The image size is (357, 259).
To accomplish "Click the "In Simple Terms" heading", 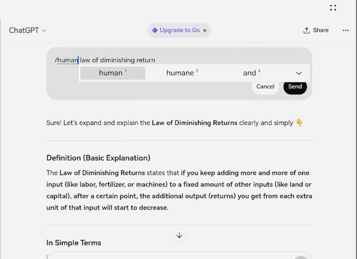I will [x=74, y=243].
